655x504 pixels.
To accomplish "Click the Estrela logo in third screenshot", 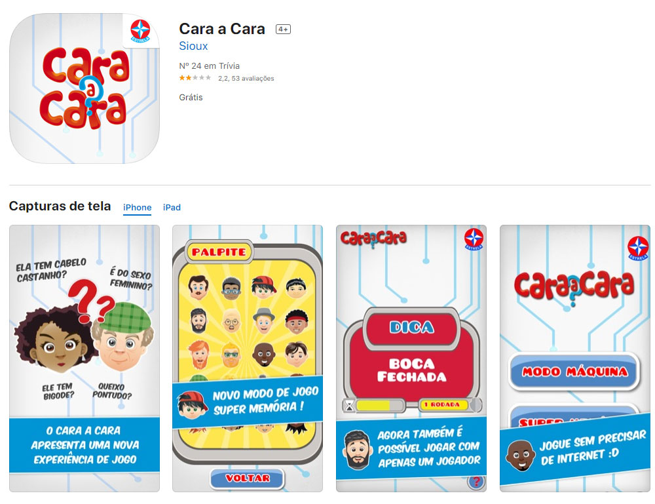I will tap(474, 239).
